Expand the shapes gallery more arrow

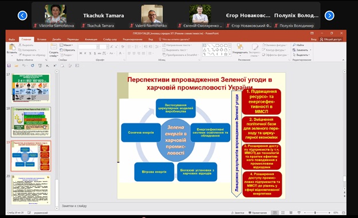(229, 54)
